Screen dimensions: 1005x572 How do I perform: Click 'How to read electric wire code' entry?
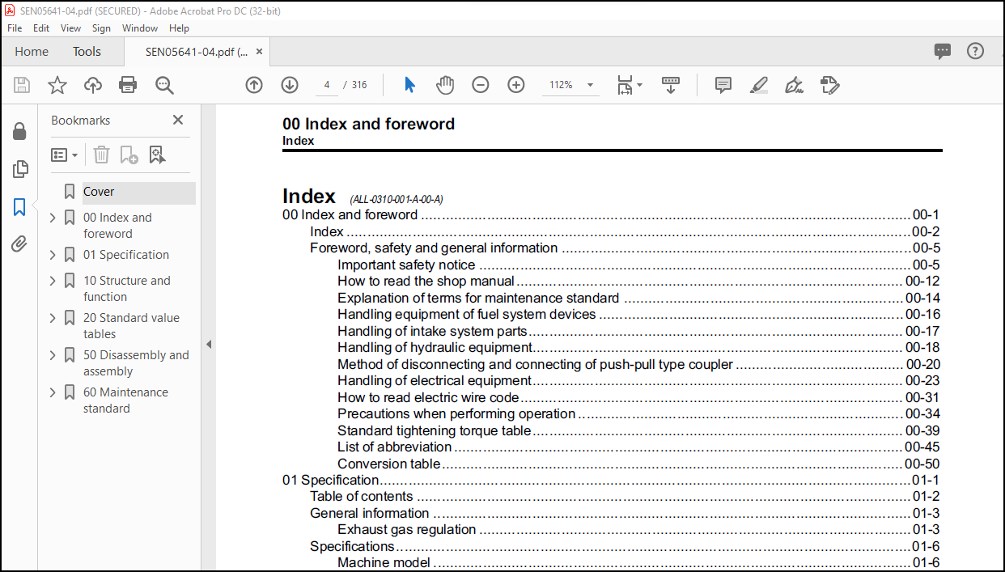click(x=428, y=397)
